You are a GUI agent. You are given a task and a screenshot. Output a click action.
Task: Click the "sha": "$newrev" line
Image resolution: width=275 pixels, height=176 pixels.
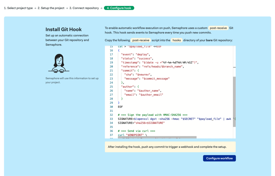click(x=138, y=75)
